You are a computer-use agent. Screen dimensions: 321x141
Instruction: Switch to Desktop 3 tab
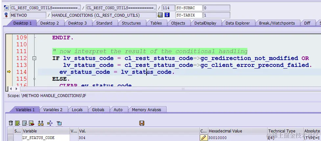[x=78, y=23]
